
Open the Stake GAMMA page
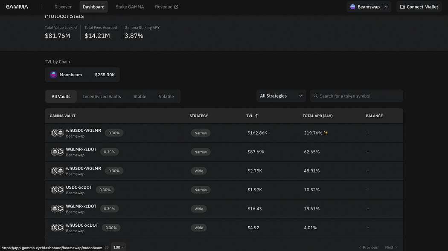(x=130, y=7)
